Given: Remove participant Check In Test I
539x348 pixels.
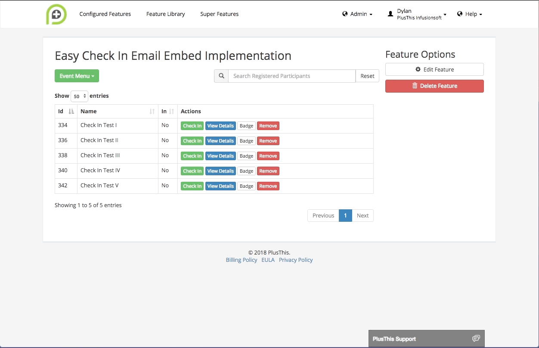Looking at the screenshot, I should 268,126.
